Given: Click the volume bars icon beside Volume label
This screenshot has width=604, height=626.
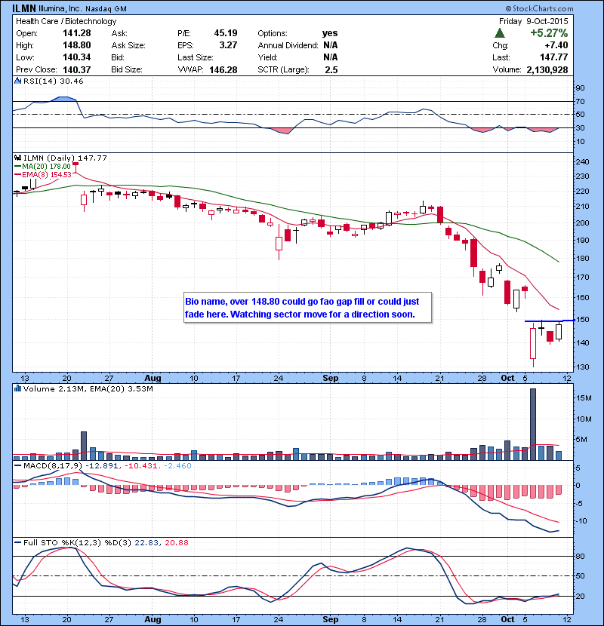Looking at the screenshot, I should click(17, 388).
